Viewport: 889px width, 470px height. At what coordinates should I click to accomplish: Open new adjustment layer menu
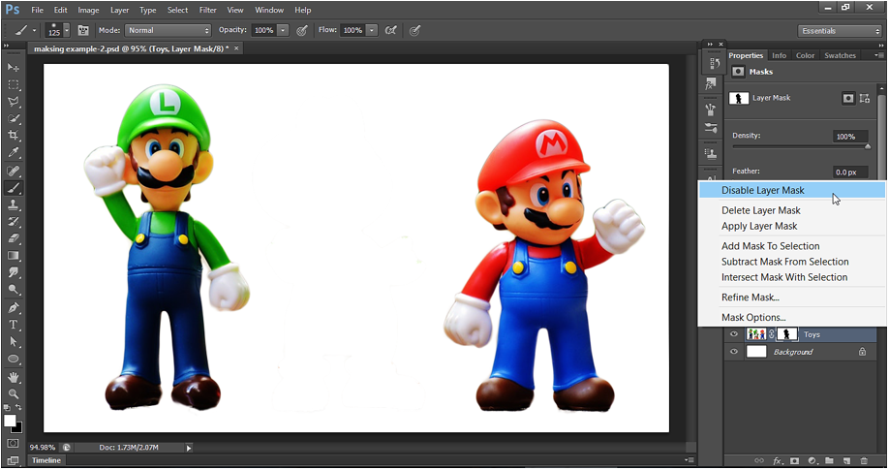[812, 461]
